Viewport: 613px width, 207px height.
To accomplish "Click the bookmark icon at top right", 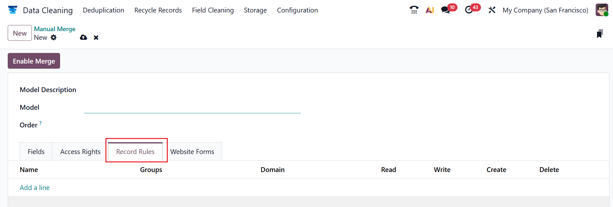I will 599,34.
